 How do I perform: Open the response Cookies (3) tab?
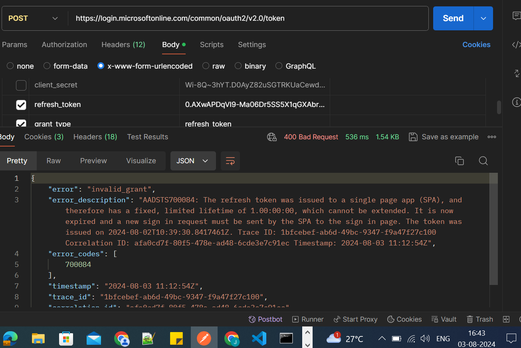pos(44,137)
